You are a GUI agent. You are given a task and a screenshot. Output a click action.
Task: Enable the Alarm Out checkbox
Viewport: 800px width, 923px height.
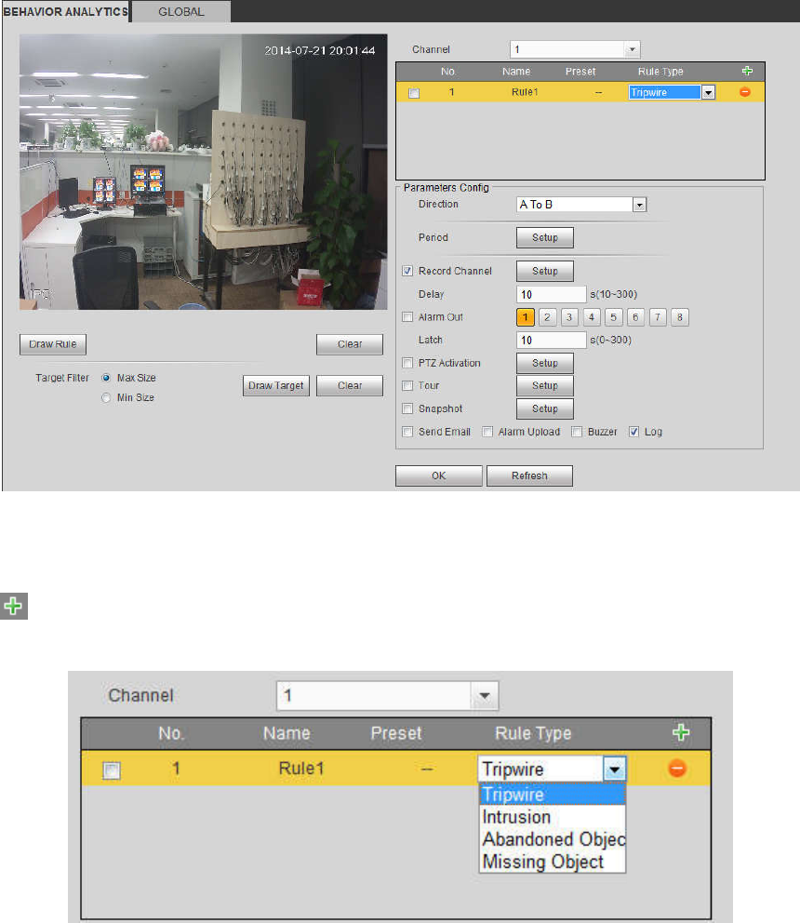coord(407,317)
